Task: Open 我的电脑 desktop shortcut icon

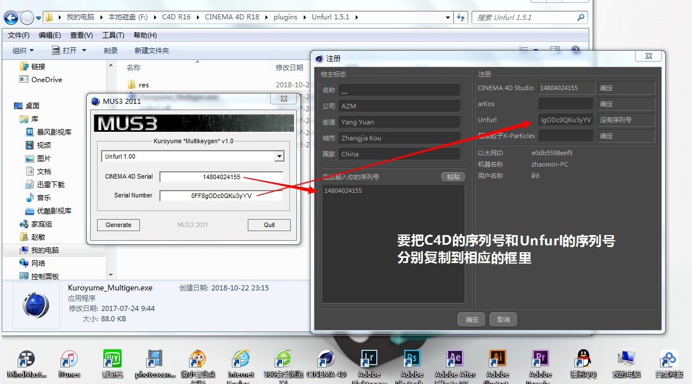Action: [626, 364]
